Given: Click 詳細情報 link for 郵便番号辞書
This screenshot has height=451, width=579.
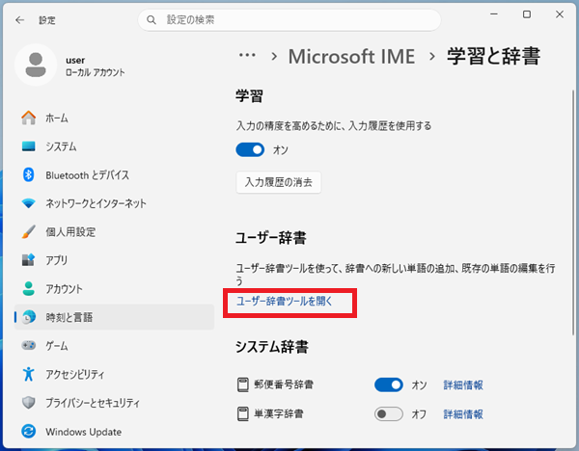Looking at the screenshot, I should 463,385.
